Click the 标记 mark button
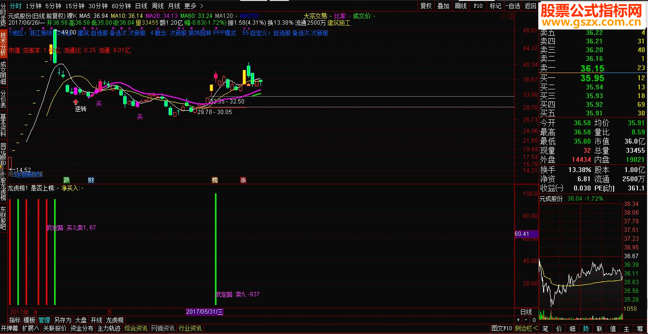The height and width of the screenshot is (334, 648). (x=496, y=6)
